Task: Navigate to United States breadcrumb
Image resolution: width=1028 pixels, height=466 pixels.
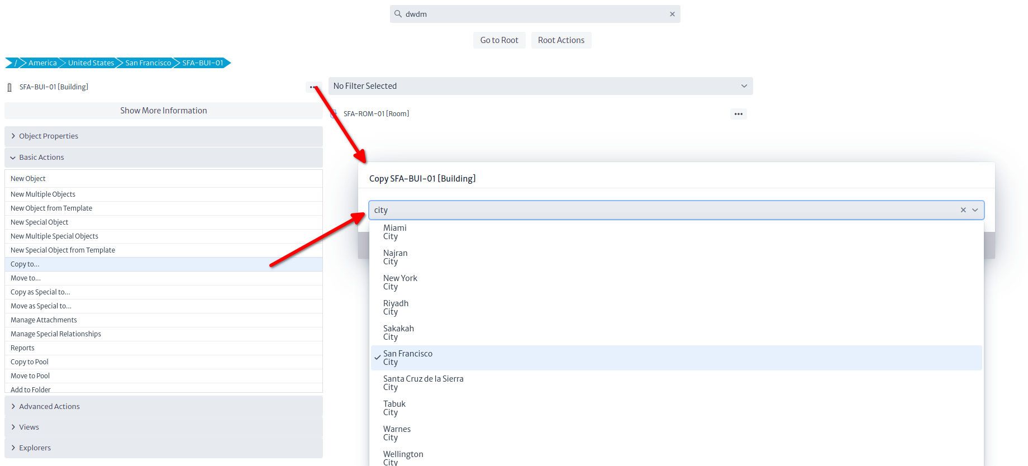Action: (91, 63)
